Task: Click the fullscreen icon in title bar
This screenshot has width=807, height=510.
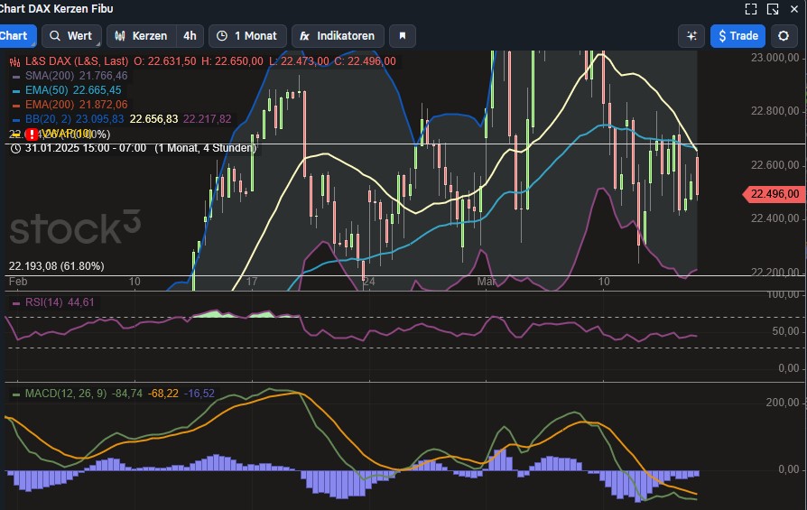Action: pyautogui.click(x=750, y=9)
